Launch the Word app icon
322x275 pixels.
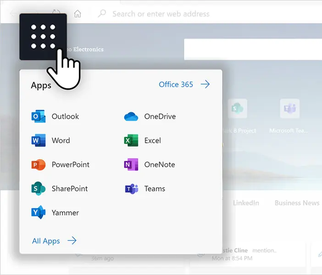tap(39, 140)
